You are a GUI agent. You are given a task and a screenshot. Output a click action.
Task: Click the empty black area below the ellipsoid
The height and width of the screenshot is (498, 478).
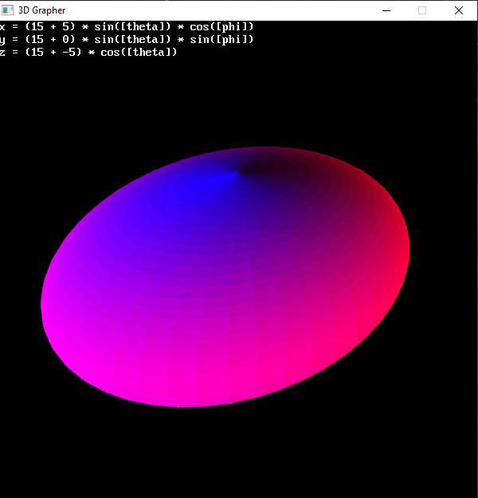pos(239,454)
